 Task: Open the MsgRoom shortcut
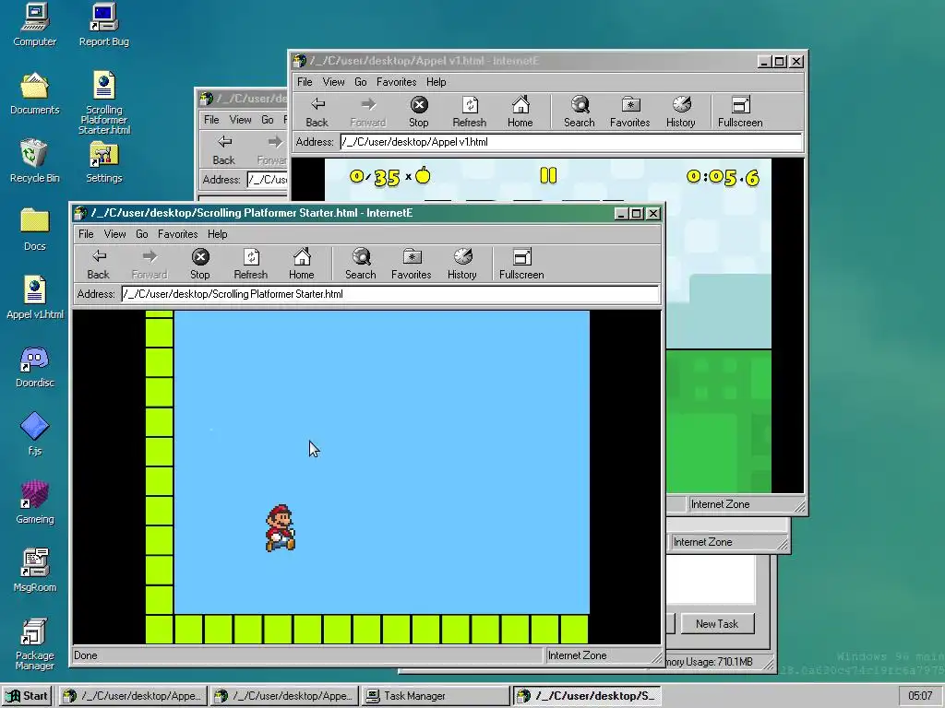tap(34, 570)
